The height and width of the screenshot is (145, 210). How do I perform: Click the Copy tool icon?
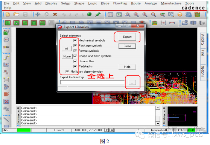pyautogui.click(x=46, y=14)
